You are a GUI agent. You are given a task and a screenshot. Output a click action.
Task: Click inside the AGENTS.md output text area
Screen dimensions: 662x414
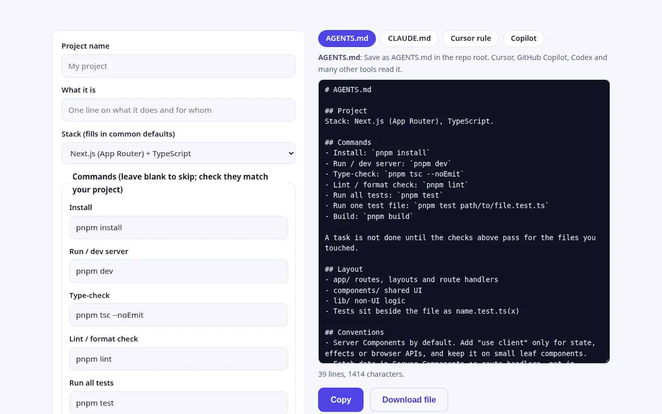point(464,221)
